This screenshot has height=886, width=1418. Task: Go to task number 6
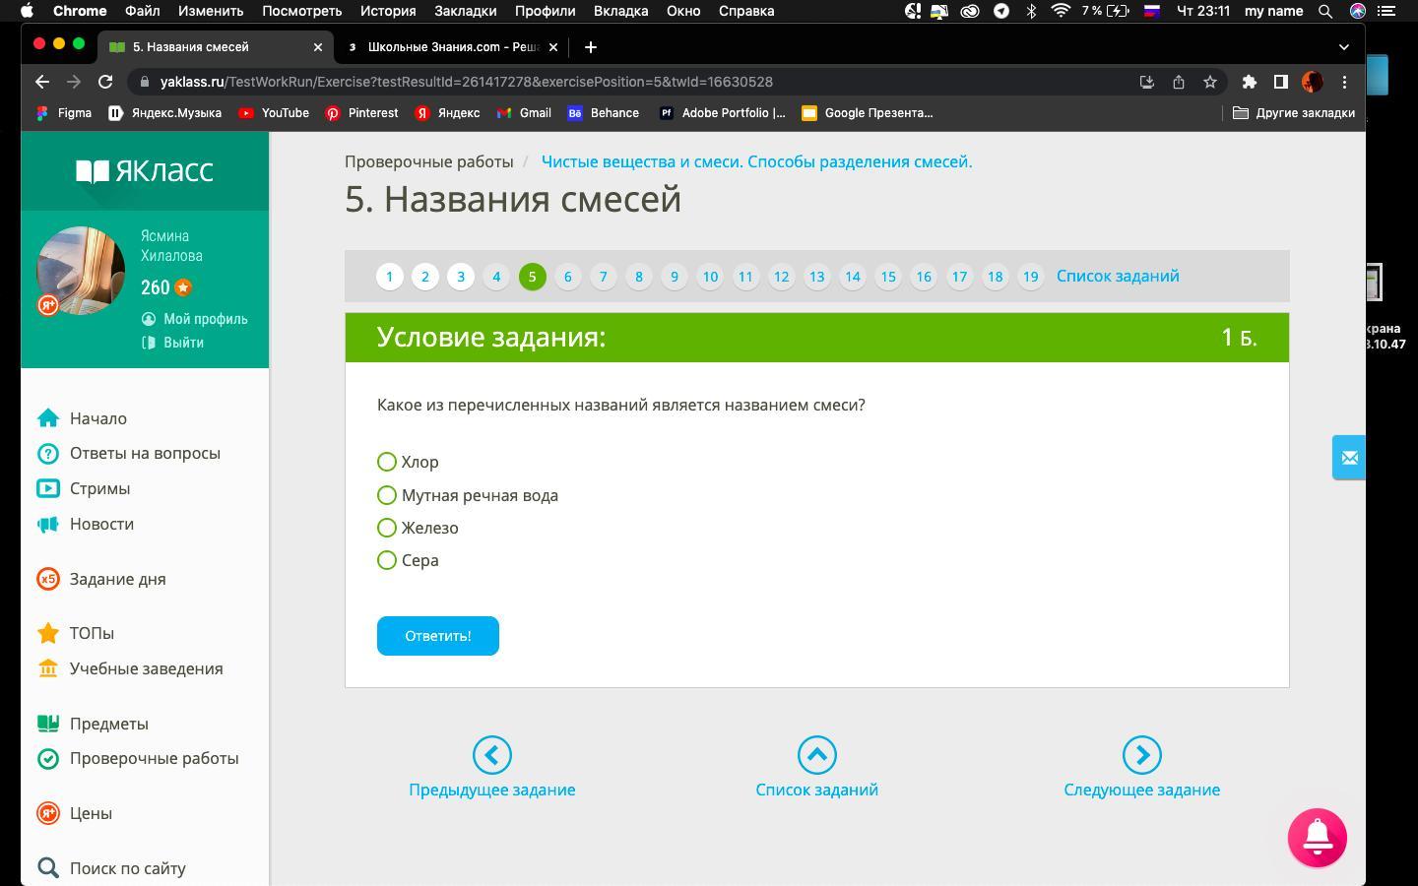click(x=568, y=277)
